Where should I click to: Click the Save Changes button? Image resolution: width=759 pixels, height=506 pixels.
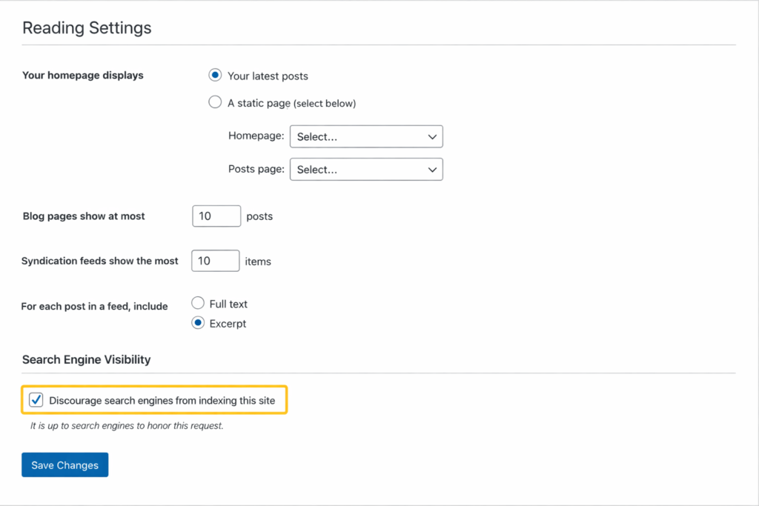pos(64,465)
